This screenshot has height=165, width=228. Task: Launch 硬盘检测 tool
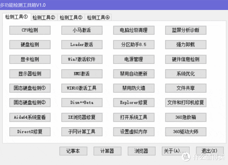(x=30, y=44)
